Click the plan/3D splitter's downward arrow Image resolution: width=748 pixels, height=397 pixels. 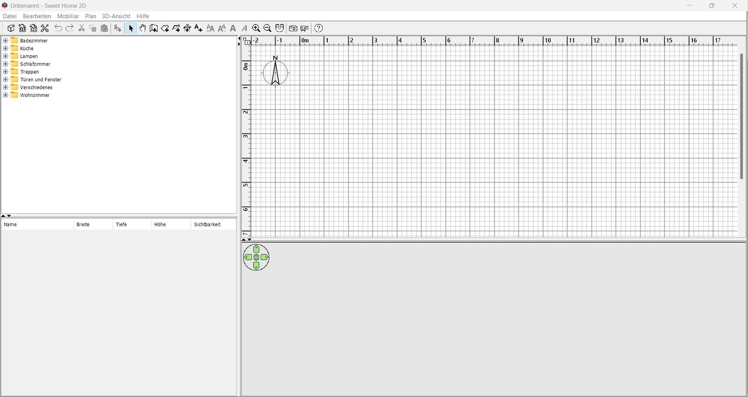[250, 239]
